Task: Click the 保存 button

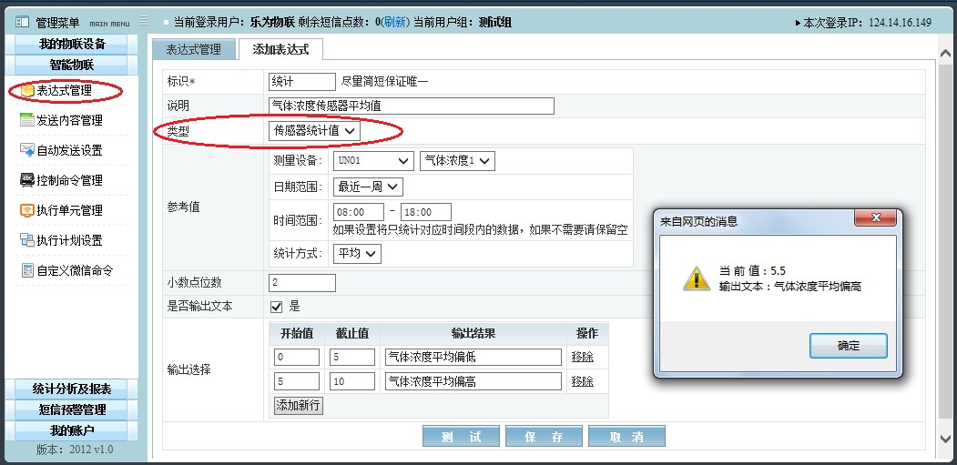Action: [544, 437]
